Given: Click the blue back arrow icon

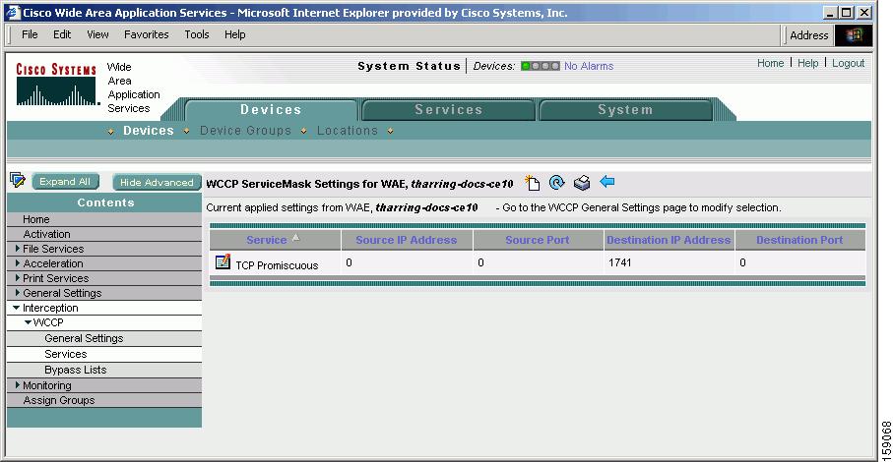Looking at the screenshot, I should 607,182.
